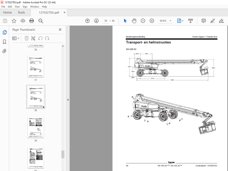This screenshot has width=228, height=171.
Task: Rotate page clockwise
Action: point(47,38)
